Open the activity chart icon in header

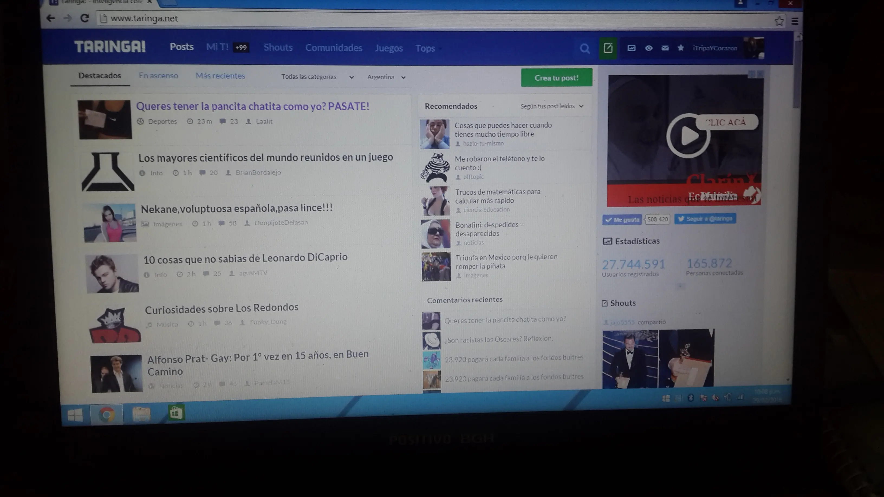point(631,48)
